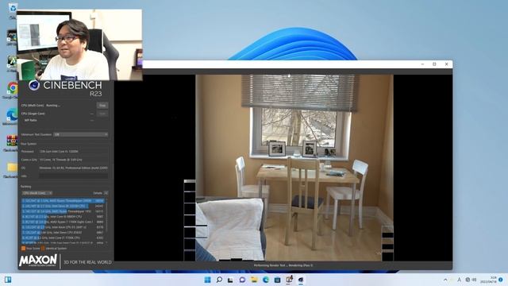
Task: Expand the system tray hidden icons chevron
Action: pos(445,280)
